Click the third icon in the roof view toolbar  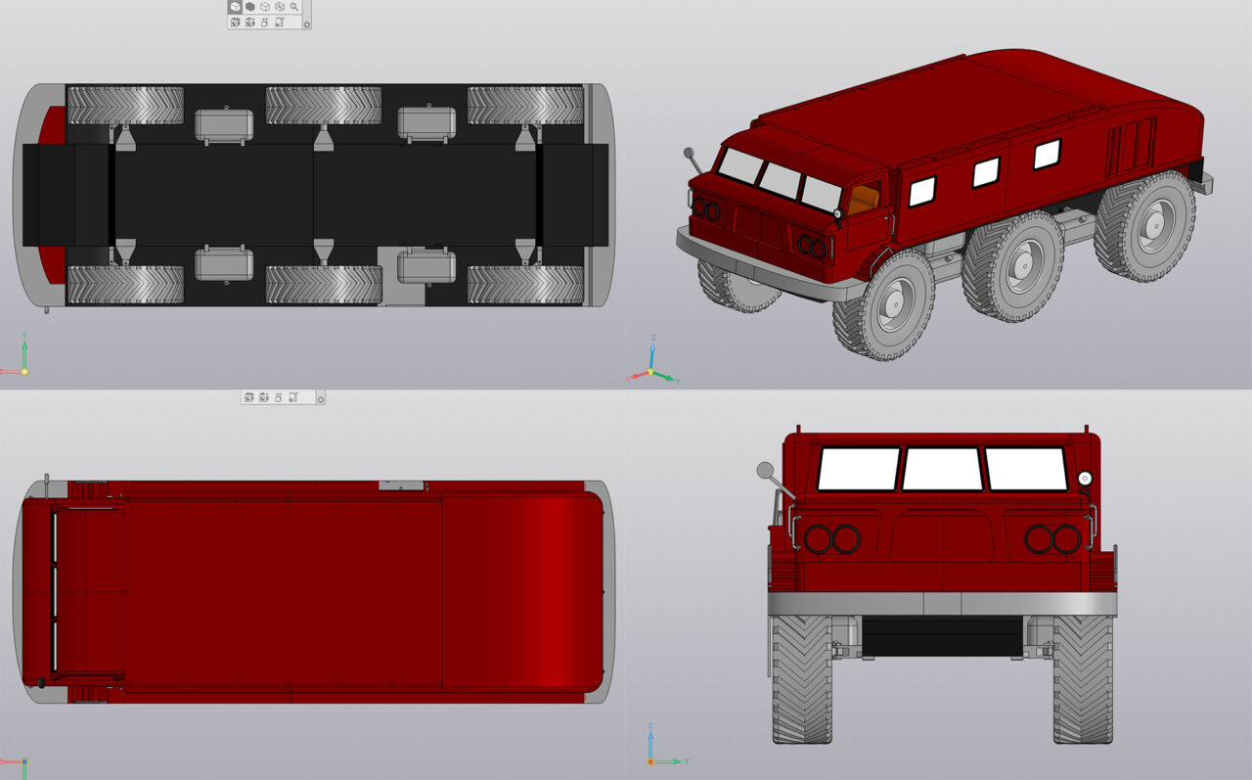click(x=279, y=397)
